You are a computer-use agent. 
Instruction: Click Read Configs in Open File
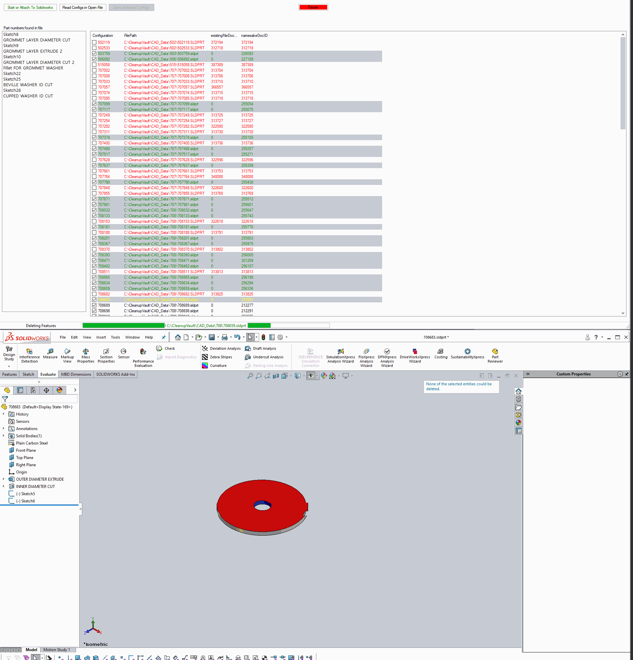83,8
